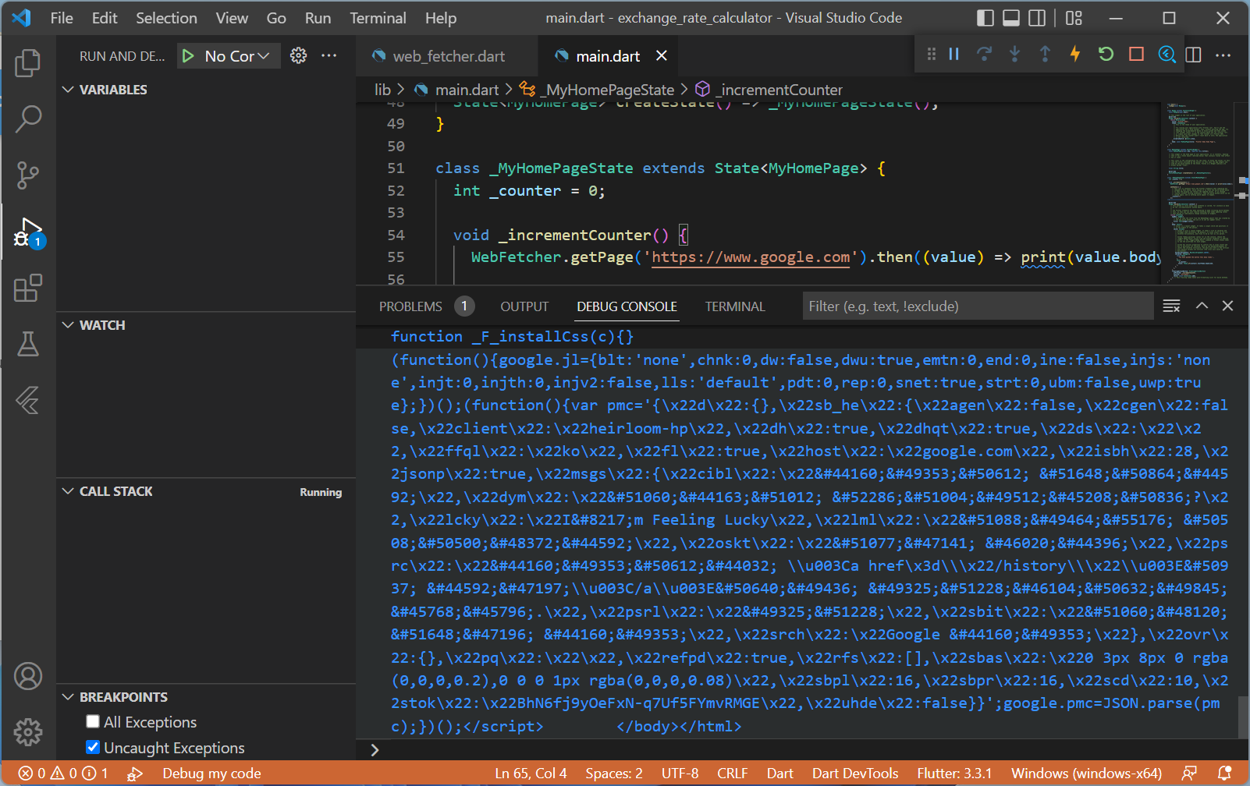1250x786 pixels.
Task: Open the Search view
Action: (28, 119)
